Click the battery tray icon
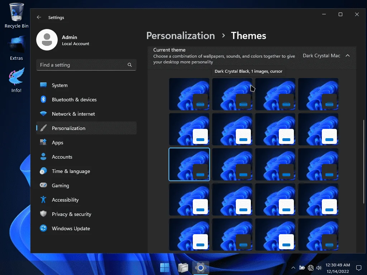Viewport: 367px width, 275px height. click(x=302, y=268)
